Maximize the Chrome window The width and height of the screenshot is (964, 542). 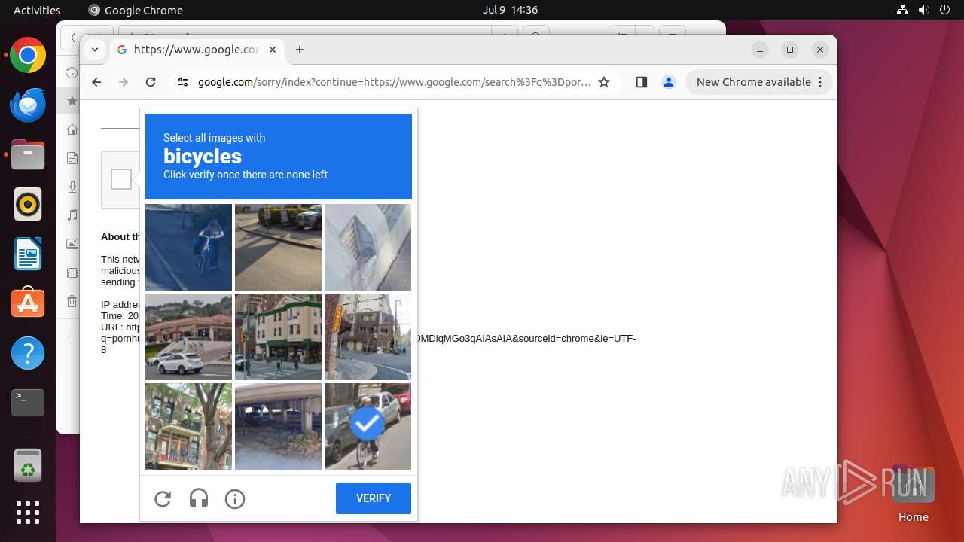[790, 50]
